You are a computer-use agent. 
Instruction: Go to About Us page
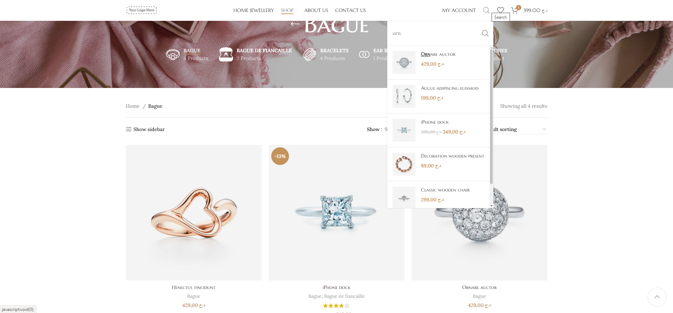point(316,10)
